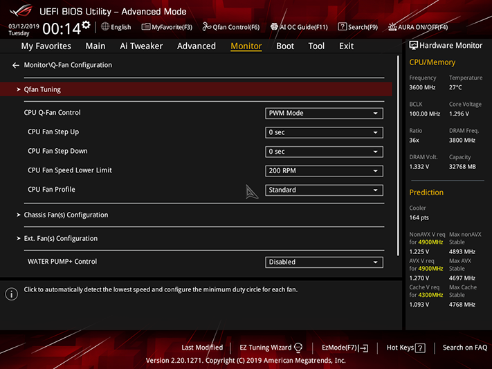Click the 3800 MHz DRAM frequency value

(462, 140)
